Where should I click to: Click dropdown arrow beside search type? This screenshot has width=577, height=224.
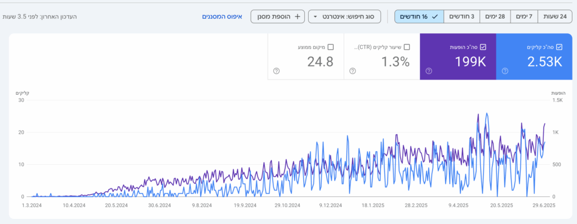[316, 17]
